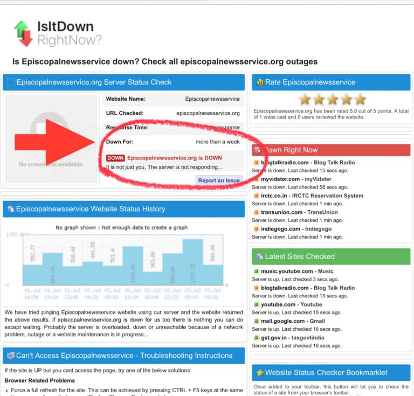Click the red DOWN status badge
This screenshot has height=396, width=414.
pos(115,158)
